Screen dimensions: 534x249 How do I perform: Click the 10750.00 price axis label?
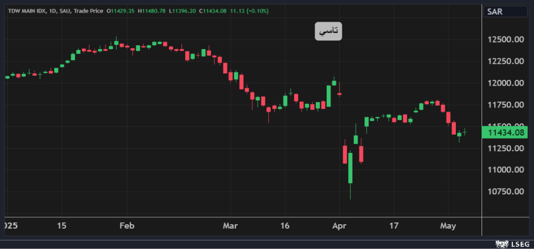point(506,191)
